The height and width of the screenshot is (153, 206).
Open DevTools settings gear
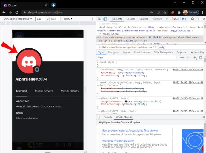(x=192, y=19)
